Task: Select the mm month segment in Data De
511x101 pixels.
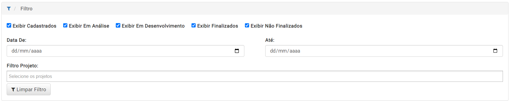Action: pyautogui.click(x=24, y=51)
